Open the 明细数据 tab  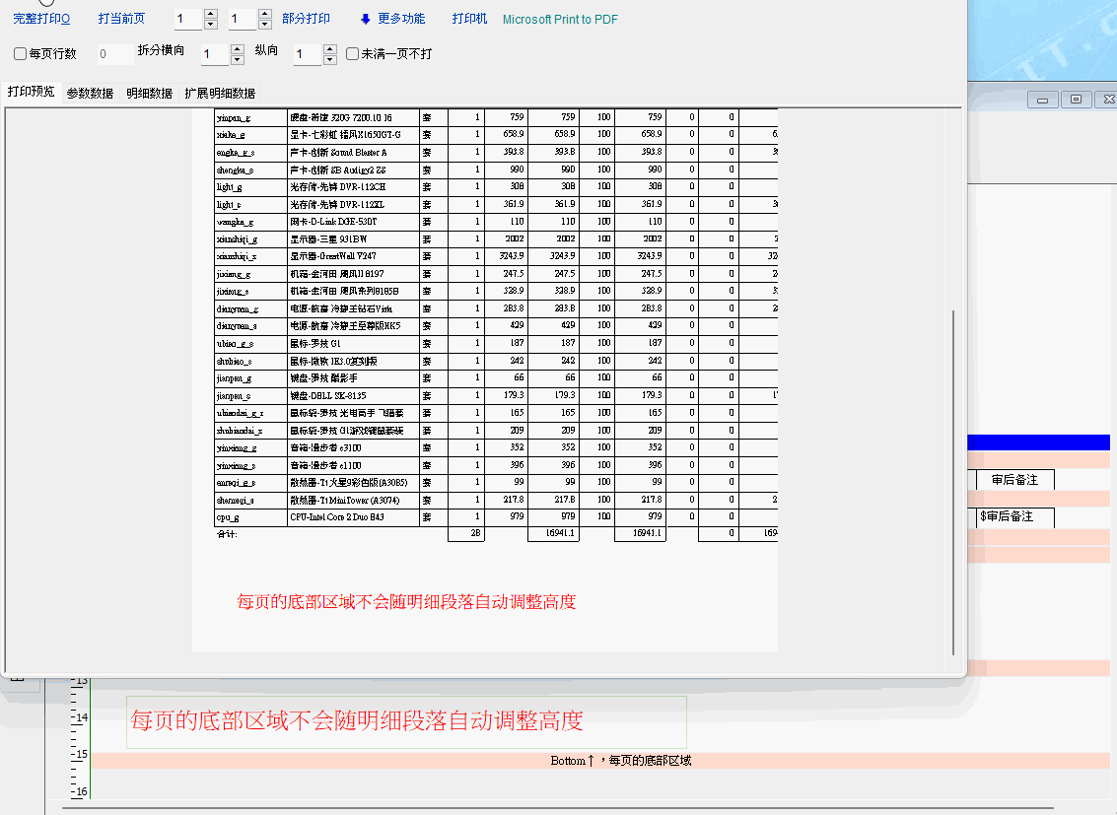coord(149,94)
